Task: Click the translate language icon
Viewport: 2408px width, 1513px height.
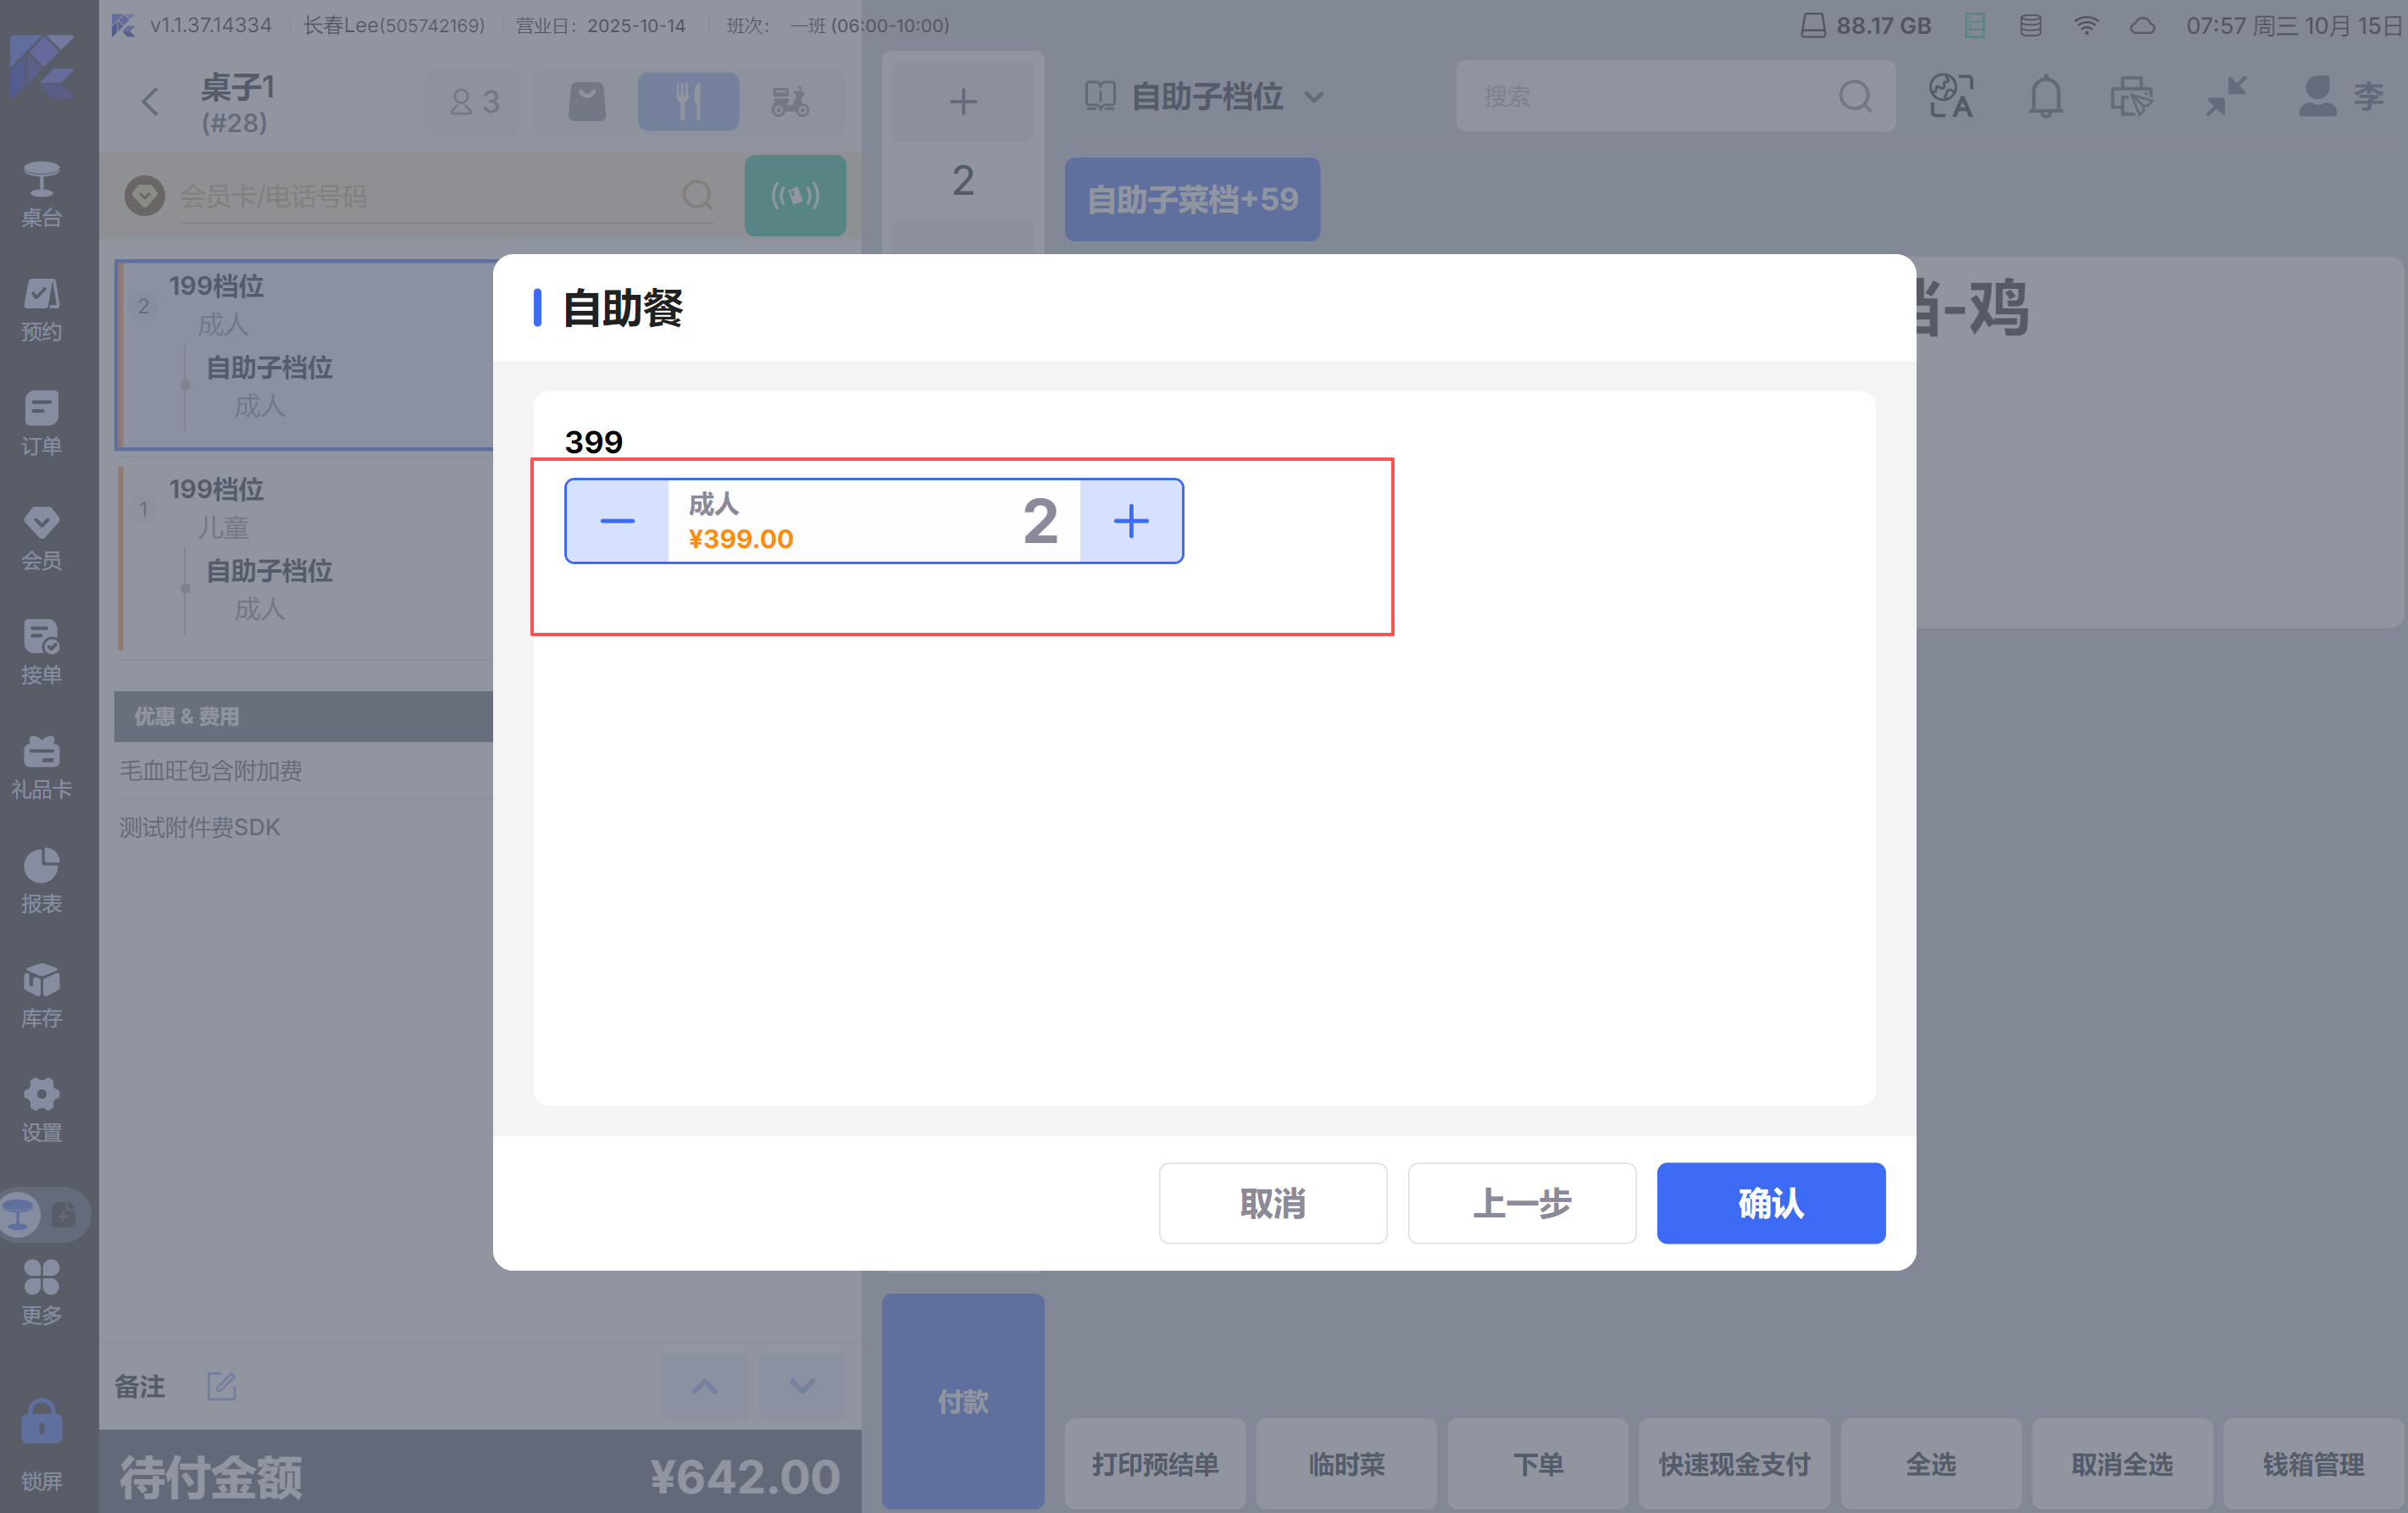Action: pos(1950,97)
